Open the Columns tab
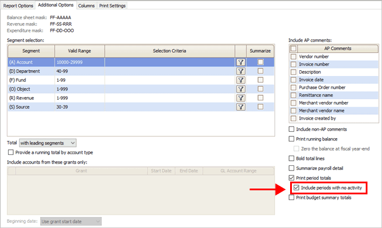Screen dimensions: 382x228 (x=86, y=6)
